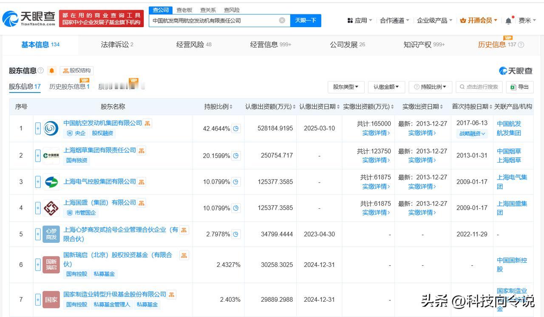Open the 持股比例 filter dropdown
Viewport: 544px width, 317px height.
[x=430, y=87]
